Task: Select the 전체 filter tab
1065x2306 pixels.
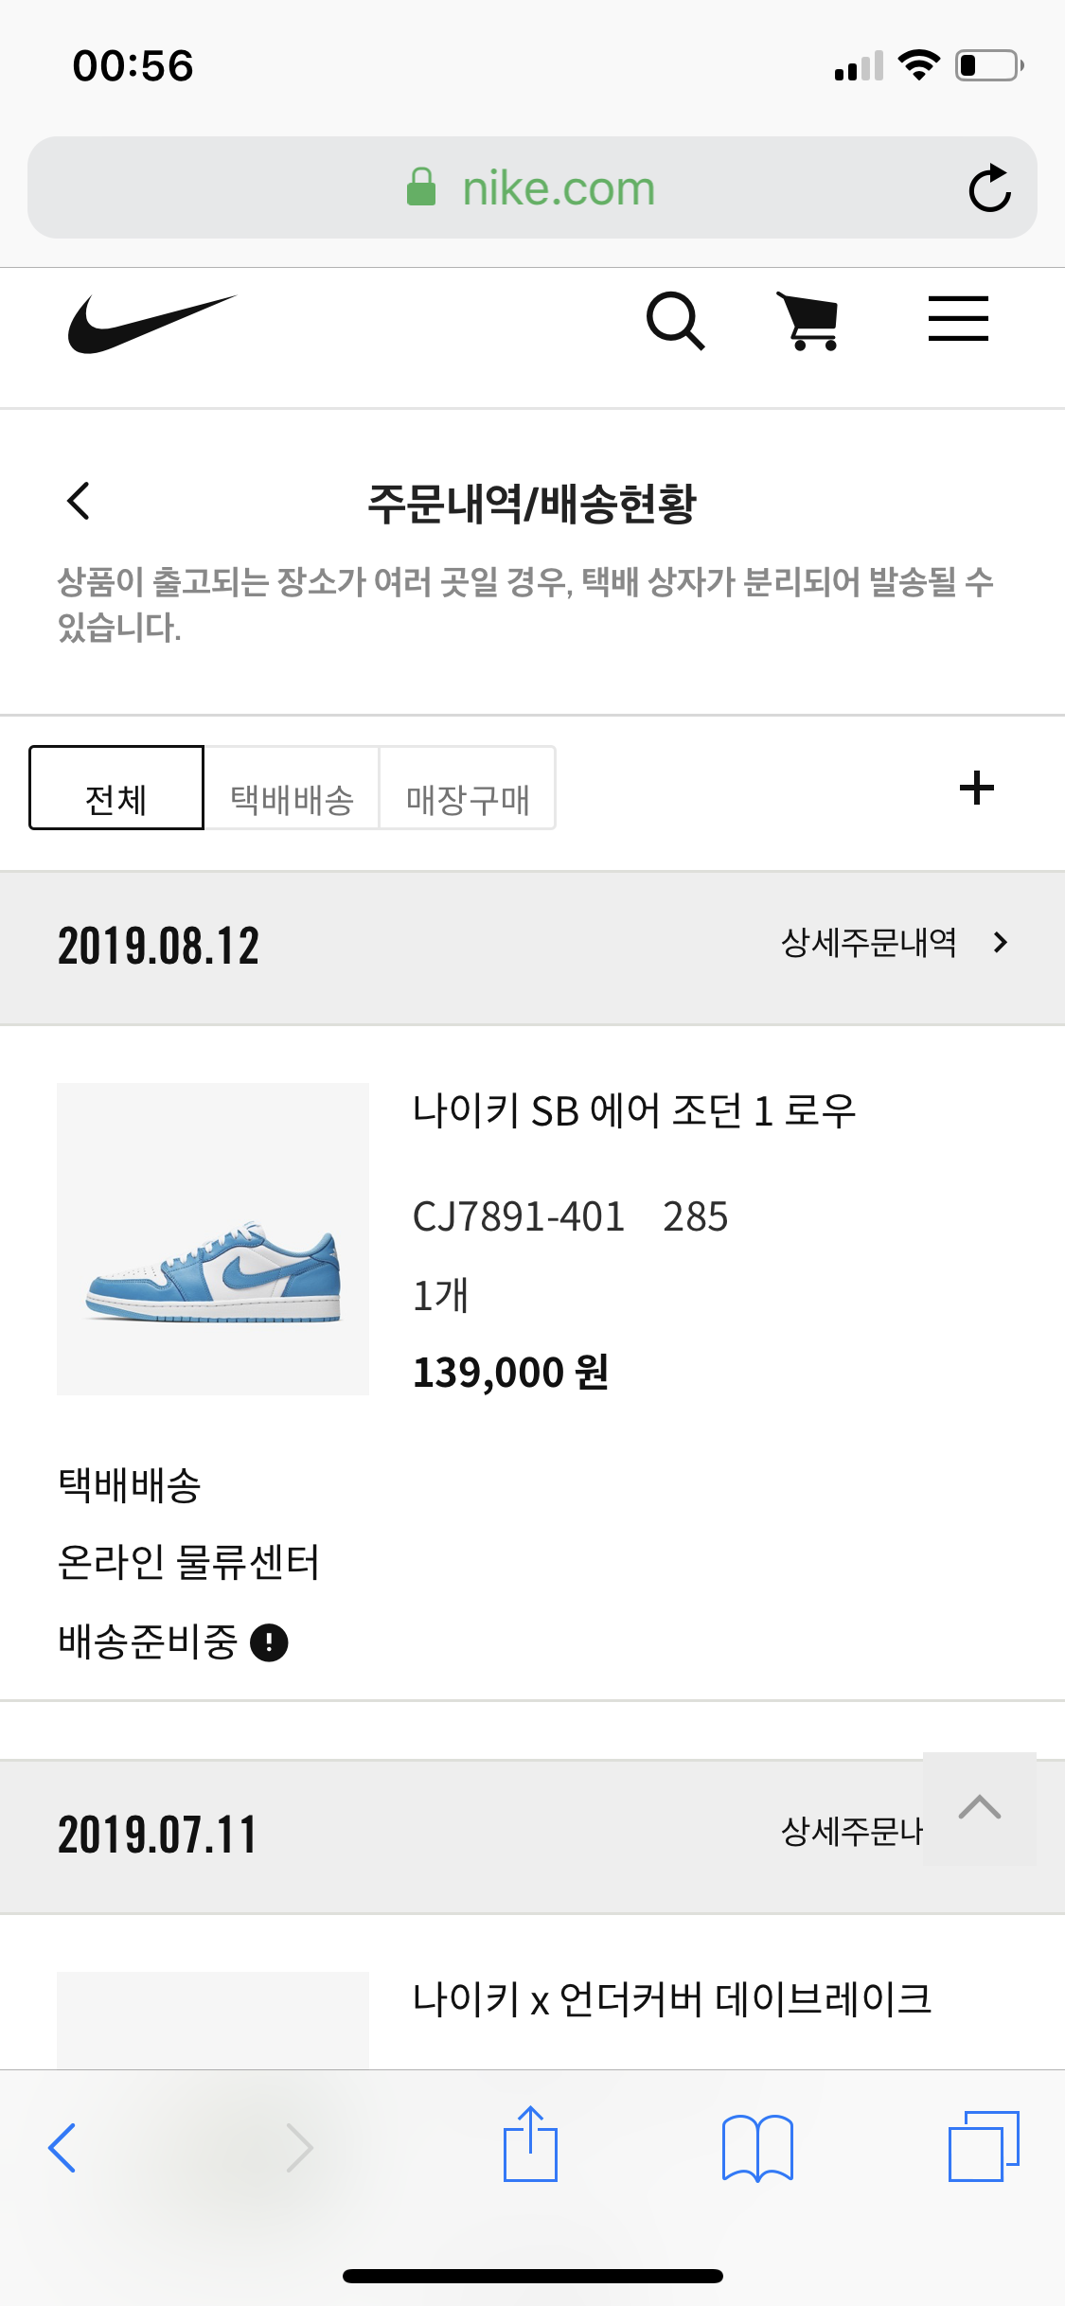Action: click(x=116, y=789)
